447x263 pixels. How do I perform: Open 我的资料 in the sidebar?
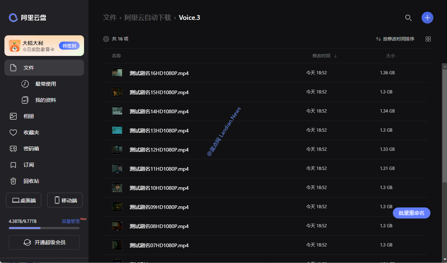pos(45,100)
